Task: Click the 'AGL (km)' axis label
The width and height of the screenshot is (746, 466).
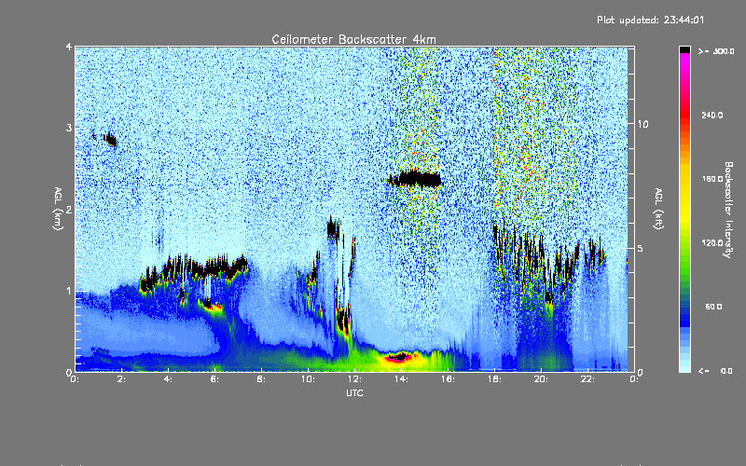Action: (58, 209)
